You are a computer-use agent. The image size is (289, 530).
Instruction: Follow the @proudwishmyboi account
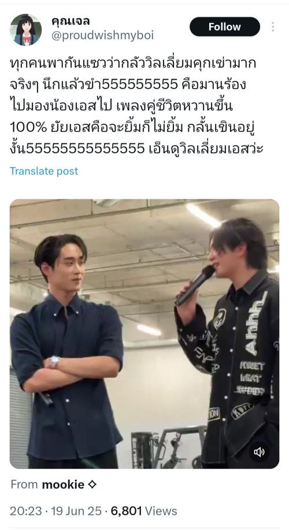[225, 27]
